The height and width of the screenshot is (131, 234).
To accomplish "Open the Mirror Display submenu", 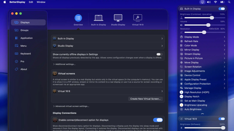I will coord(202,50).
